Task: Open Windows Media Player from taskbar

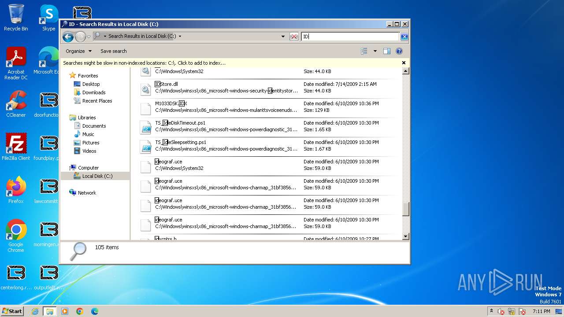Action: click(x=65, y=311)
